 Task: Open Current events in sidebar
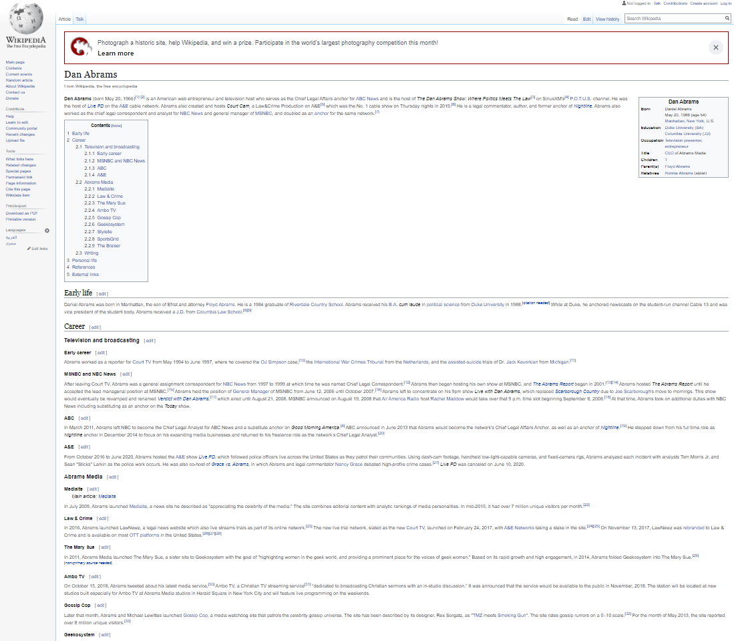(x=19, y=74)
